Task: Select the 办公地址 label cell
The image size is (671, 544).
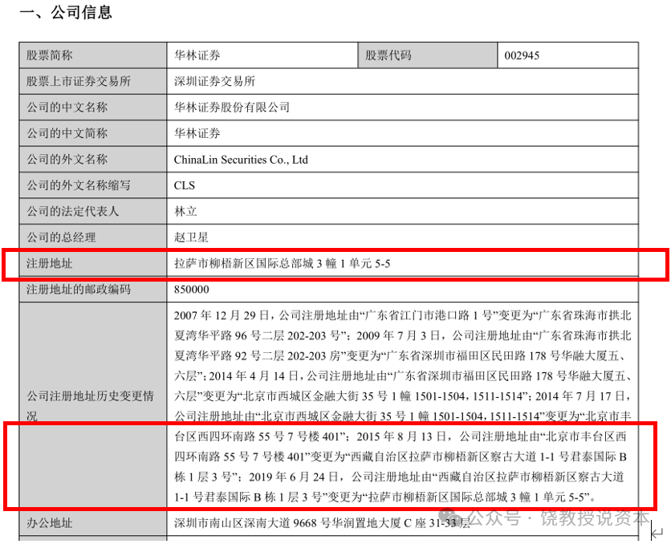Action: [x=93, y=522]
